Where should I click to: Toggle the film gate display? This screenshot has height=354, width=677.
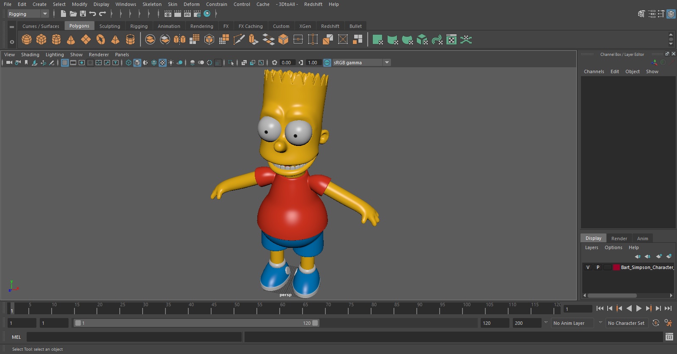tap(73, 63)
